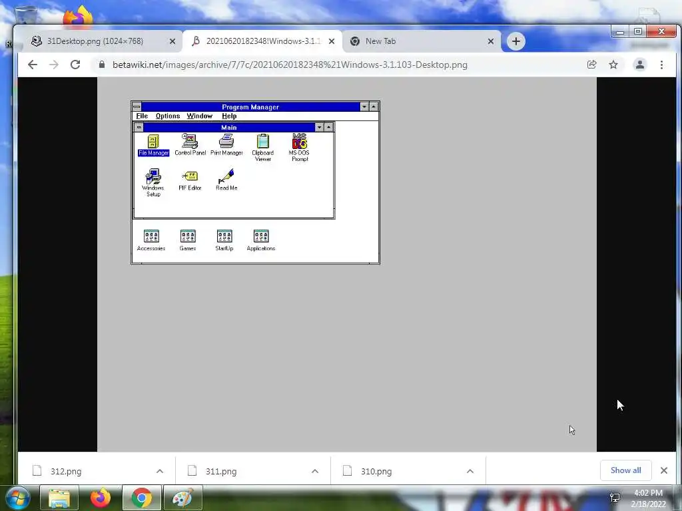The image size is (682, 511).
Task: Open Paint from the taskbar
Action: point(182,498)
